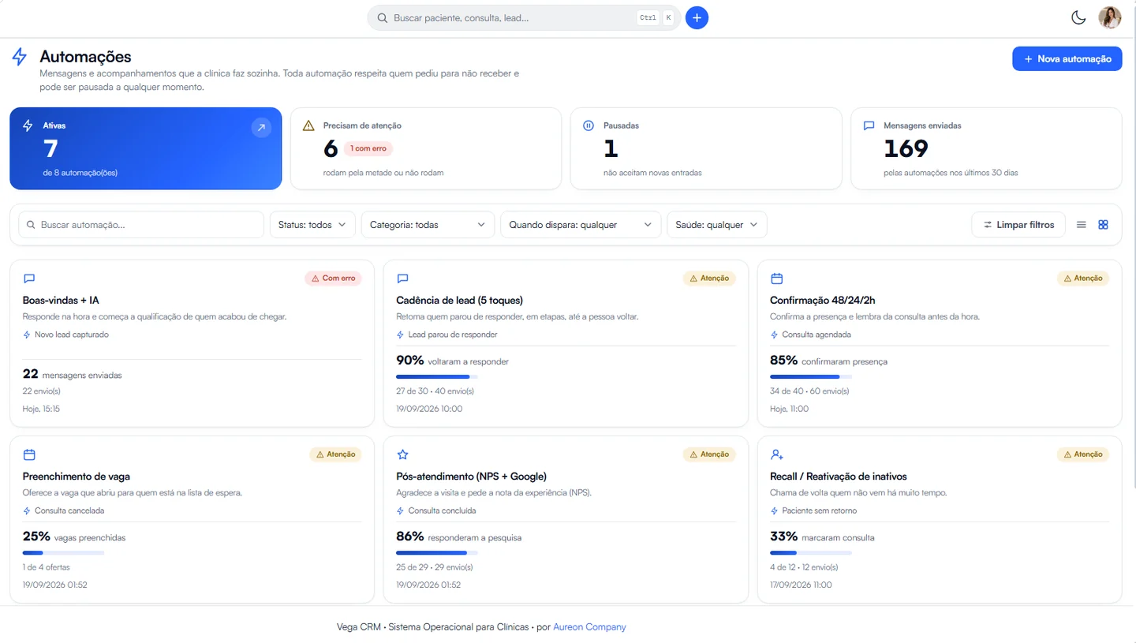Screen dimensions: 1136x643
Task: Open the arrow icon on Ativas card
Action: (x=261, y=128)
